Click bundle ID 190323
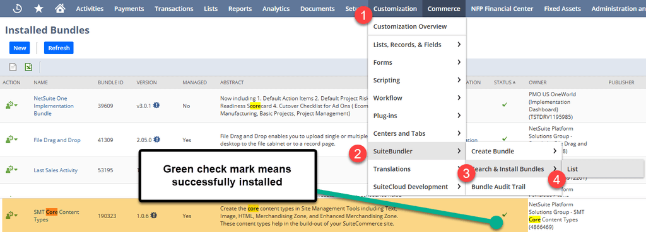The height and width of the screenshot is (232, 646). 107,216
